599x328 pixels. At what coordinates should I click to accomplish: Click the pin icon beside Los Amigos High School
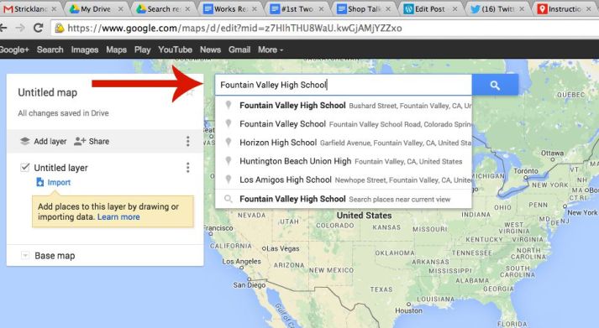point(229,180)
